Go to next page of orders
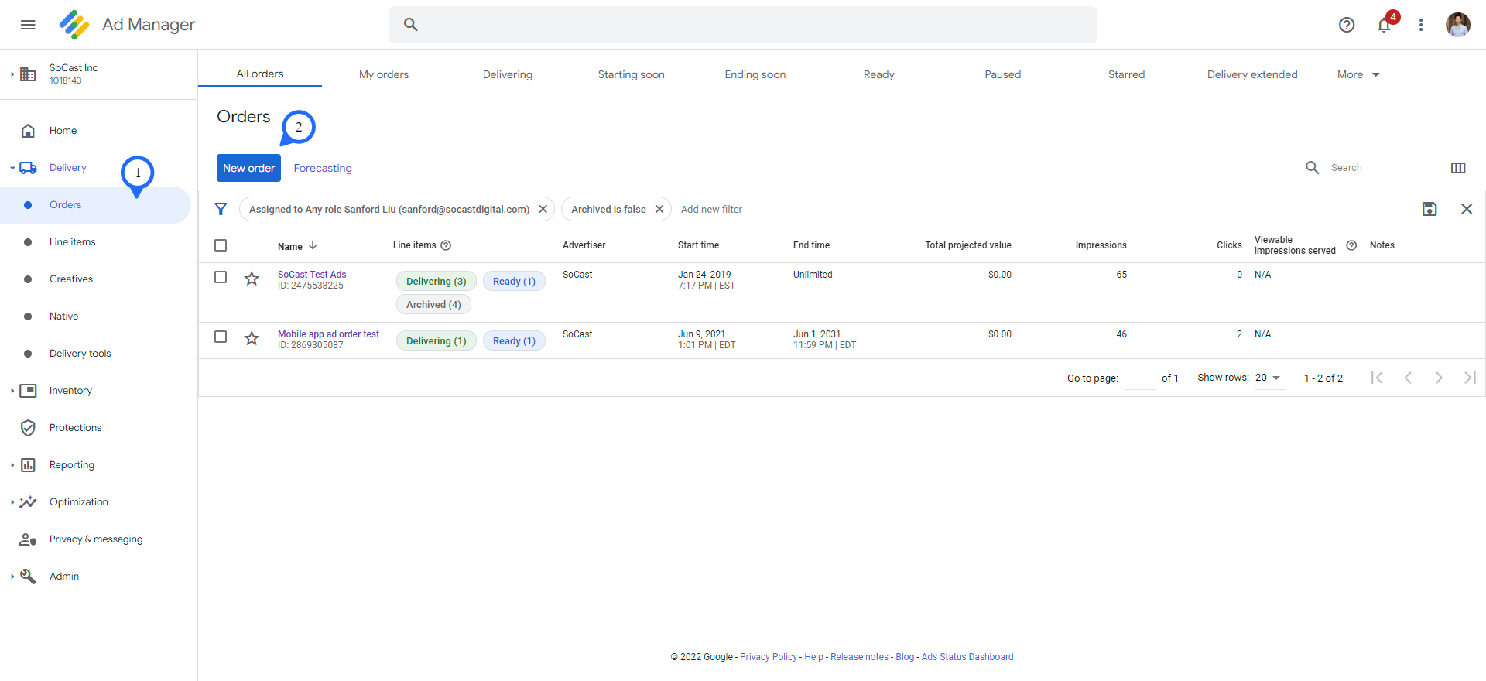Screen dimensions: 1486x681 click(1439, 378)
